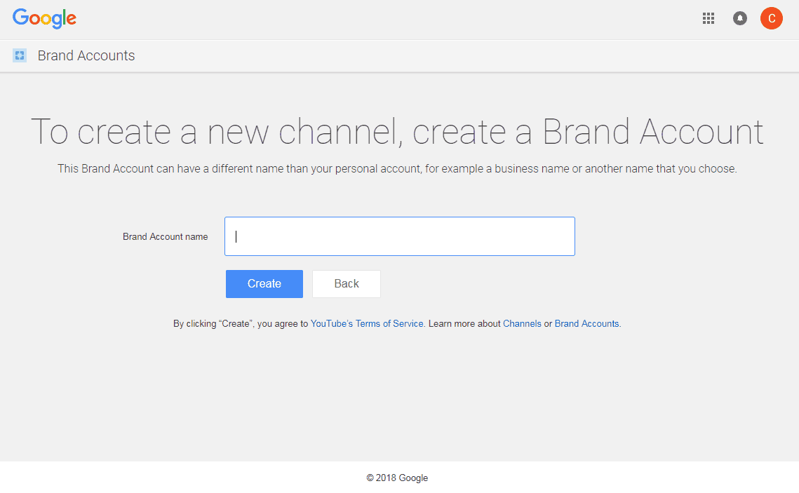Open the account avatar menu
Screen dimensions: 799x493
click(x=772, y=18)
